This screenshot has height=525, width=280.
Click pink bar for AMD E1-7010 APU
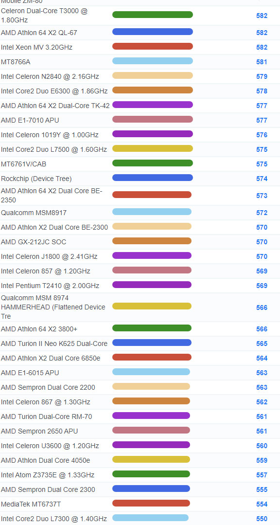153,119
